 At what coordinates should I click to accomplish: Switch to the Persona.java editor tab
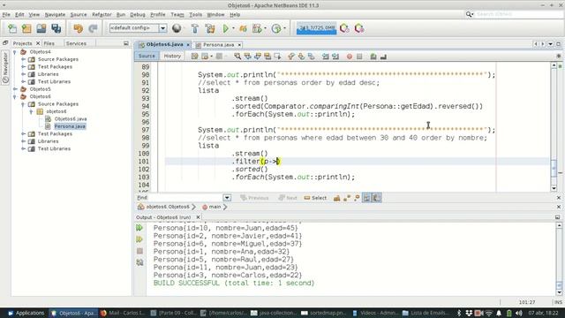click(218, 45)
